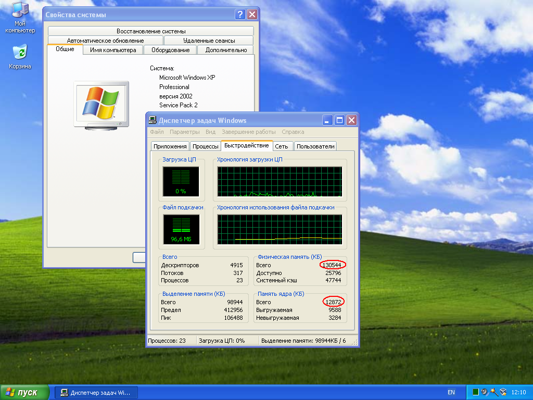533x400 pixels.
Task: Click the Потоков count 317
Action: coord(238,273)
